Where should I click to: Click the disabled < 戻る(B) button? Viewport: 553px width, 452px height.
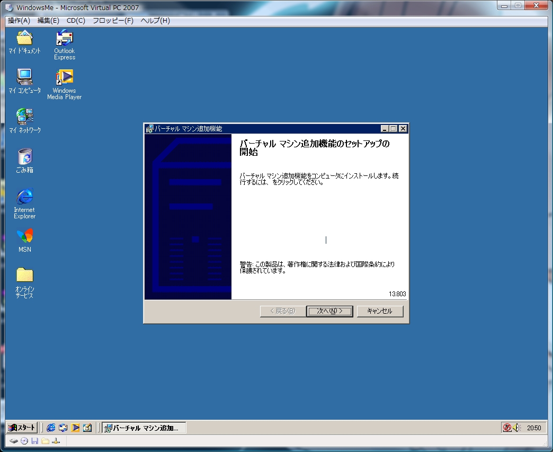[283, 311]
